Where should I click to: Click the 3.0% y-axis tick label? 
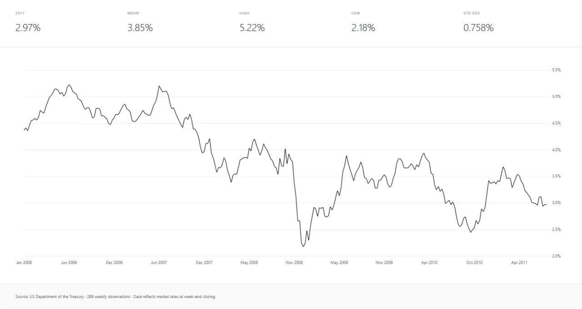coord(556,203)
